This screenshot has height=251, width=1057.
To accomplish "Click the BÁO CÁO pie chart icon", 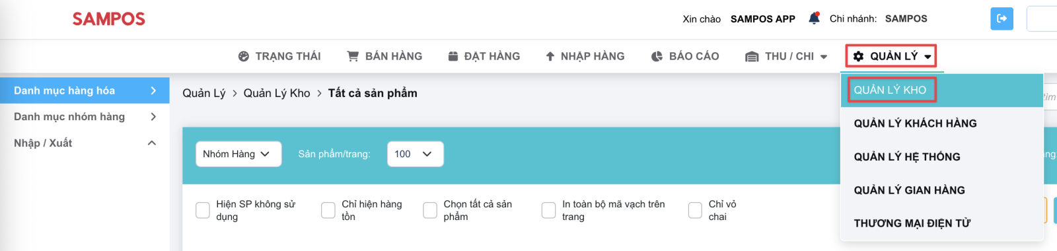I will 657,57.
